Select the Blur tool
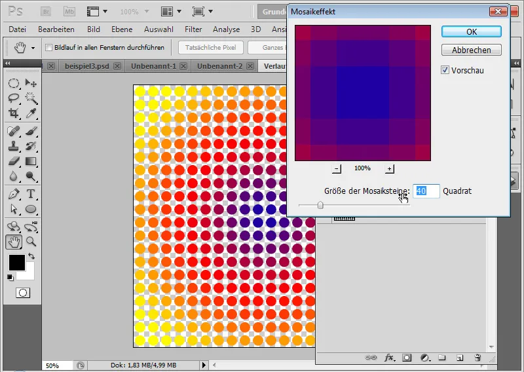 coord(13,176)
